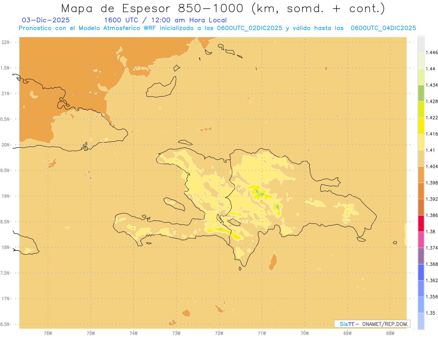Select the green legend swatch between 1.428 and 1.434
This screenshot has height=338, width=438.
(421, 93)
